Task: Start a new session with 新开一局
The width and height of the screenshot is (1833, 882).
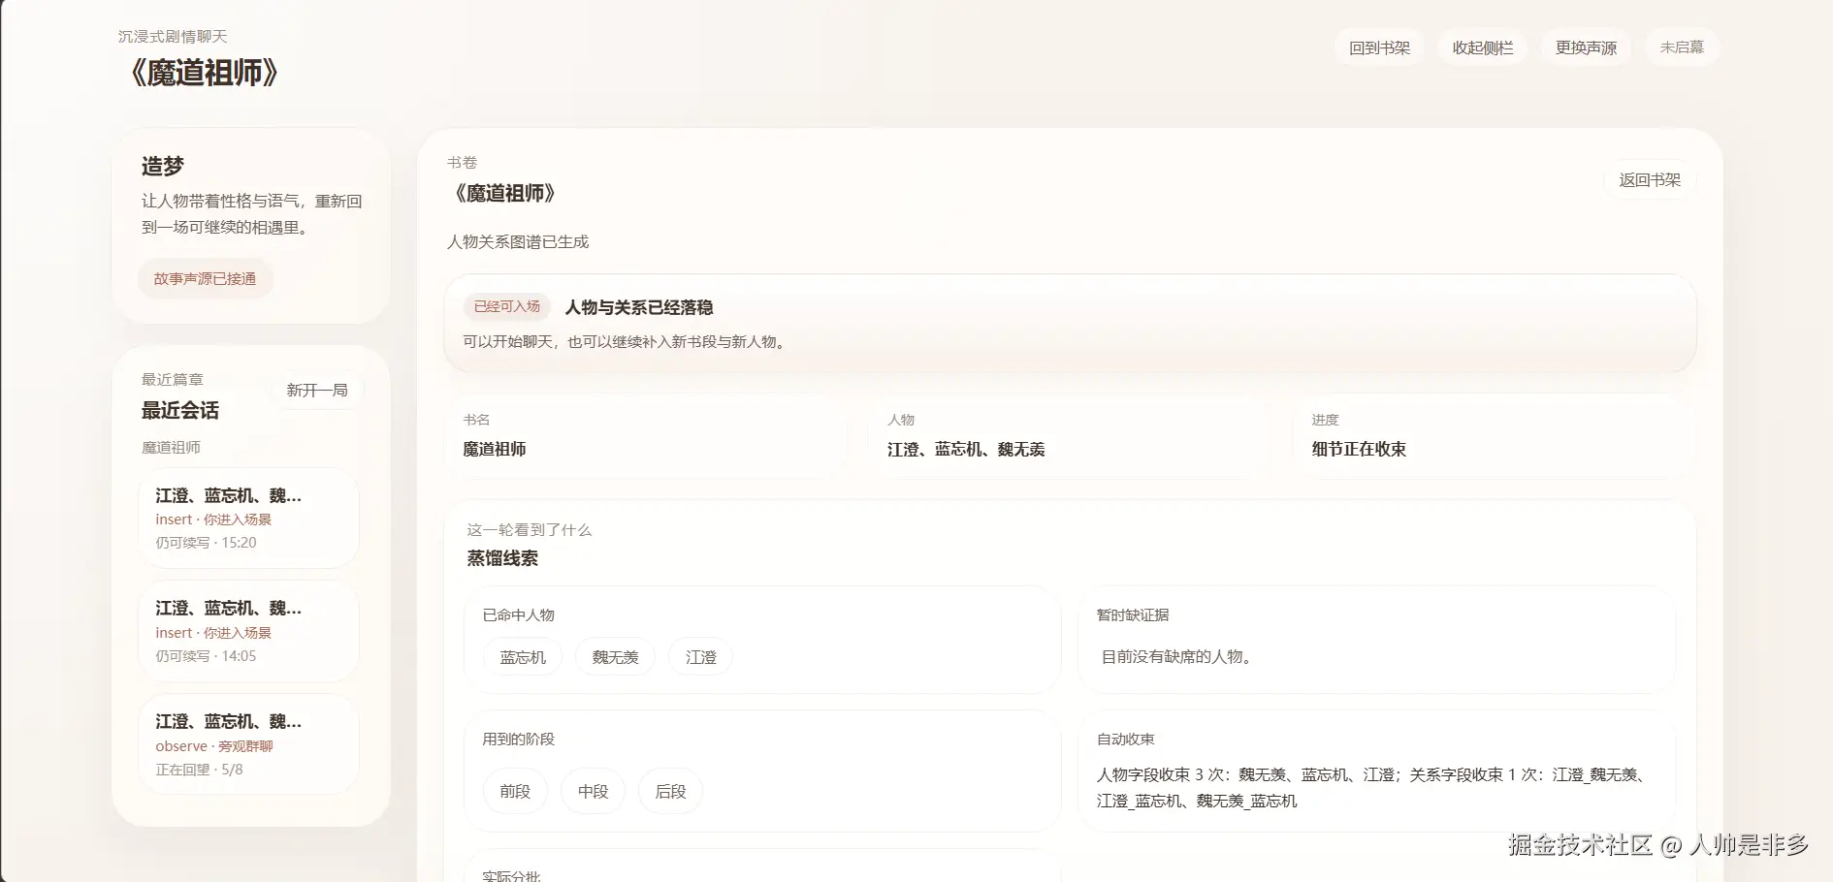Action: tap(317, 391)
